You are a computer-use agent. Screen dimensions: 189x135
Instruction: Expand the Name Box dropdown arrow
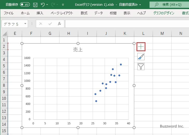point(25,24)
